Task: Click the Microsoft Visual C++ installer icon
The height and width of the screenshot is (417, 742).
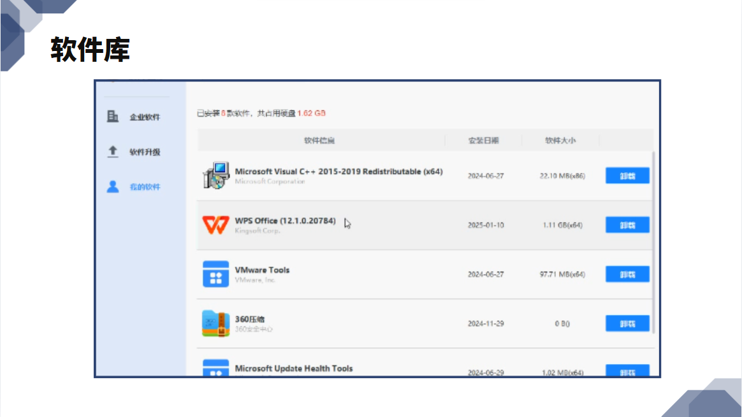Action: point(216,175)
